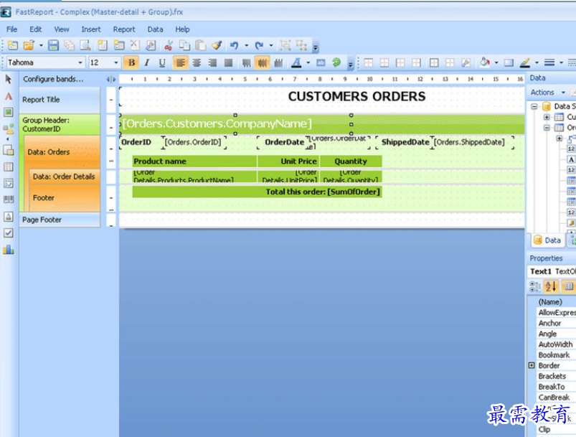Toggle vertical middle alignment

(x=263, y=62)
